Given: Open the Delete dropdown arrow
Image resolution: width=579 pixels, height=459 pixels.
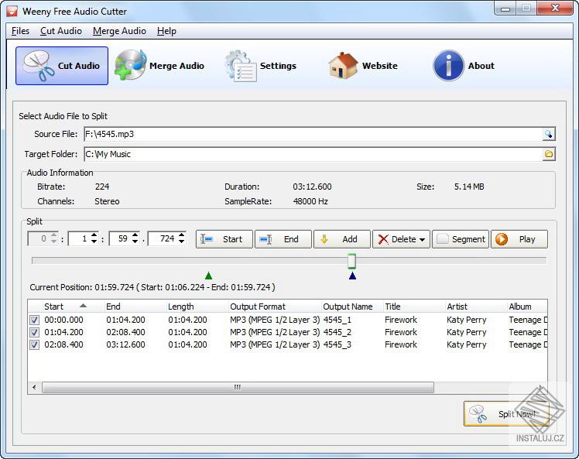Looking at the screenshot, I should (422, 240).
